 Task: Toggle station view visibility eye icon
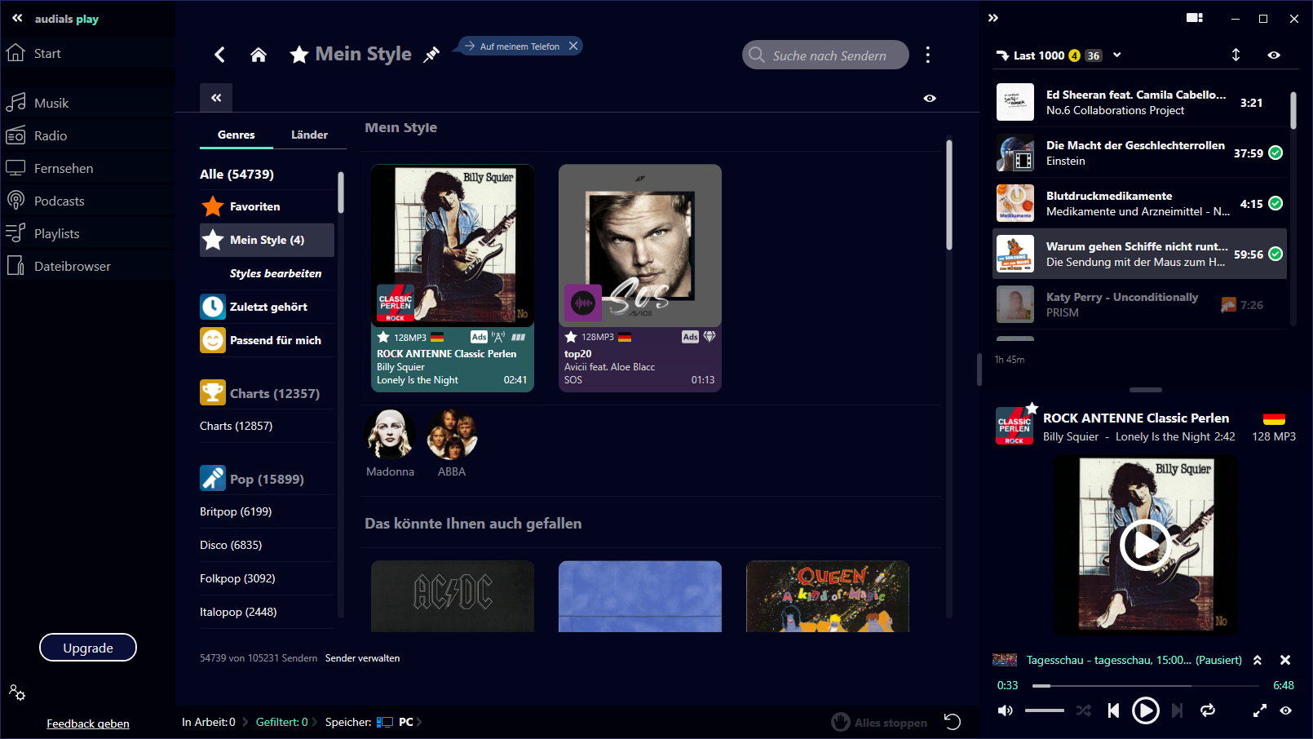tap(930, 98)
